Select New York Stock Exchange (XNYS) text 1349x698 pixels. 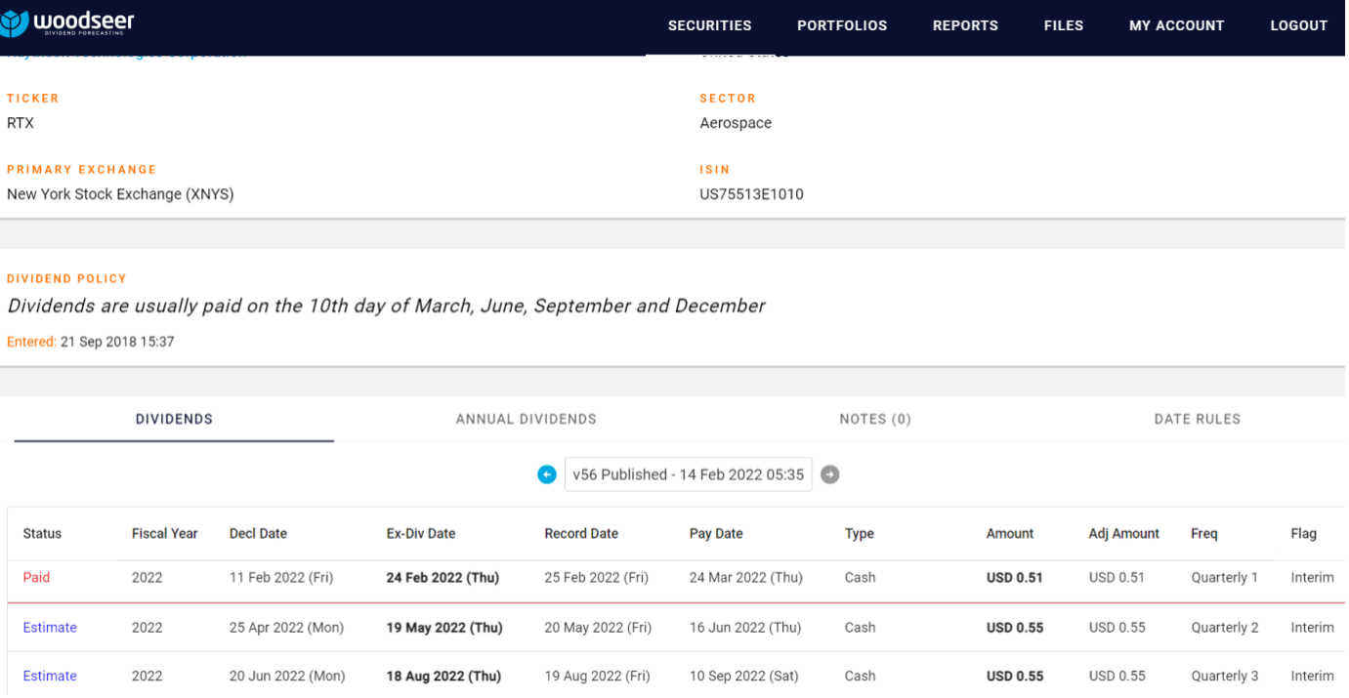pos(120,194)
